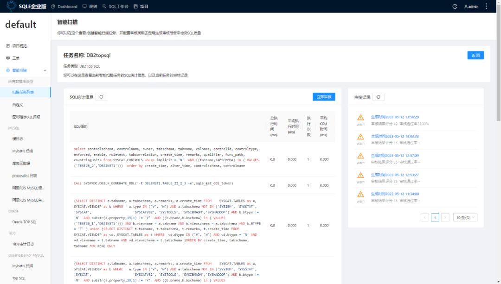
Task: Click warn icon for 12:53:27 record
Action: (x=360, y=175)
